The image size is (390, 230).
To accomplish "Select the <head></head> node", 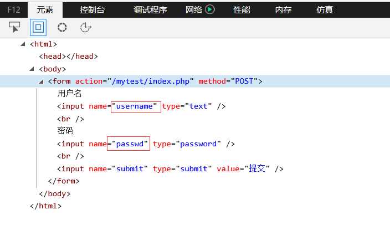I will coord(68,57).
